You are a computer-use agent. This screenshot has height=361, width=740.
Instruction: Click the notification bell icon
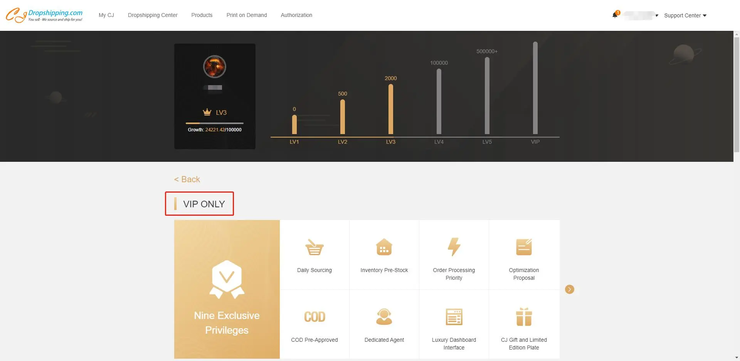(x=615, y=15)
